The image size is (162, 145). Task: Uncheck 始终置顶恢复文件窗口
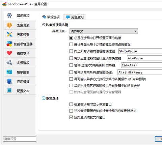[x=71, y=117]
